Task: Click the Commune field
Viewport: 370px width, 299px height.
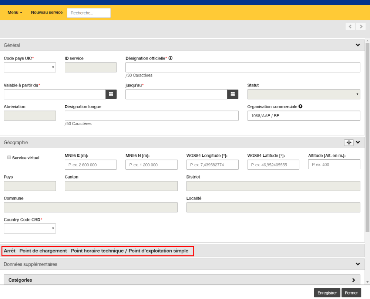Action: pyautogui.click(x=91, y=207)
